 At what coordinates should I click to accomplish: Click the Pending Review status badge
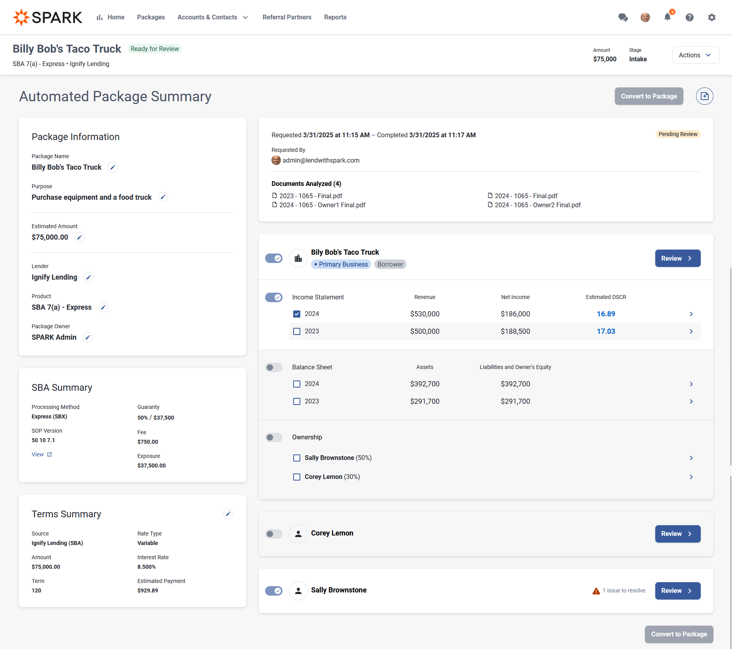pyautogui.click(x=678, y=134)
